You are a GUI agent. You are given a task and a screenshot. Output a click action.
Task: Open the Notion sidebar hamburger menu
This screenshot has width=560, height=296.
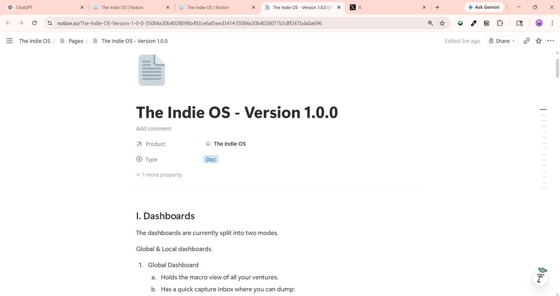[x=9, y=41]
